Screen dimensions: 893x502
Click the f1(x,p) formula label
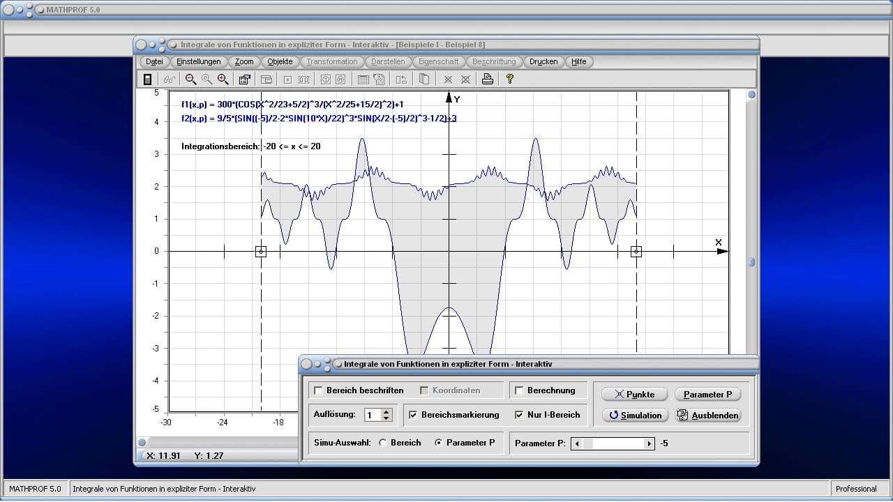click(292, 105)
